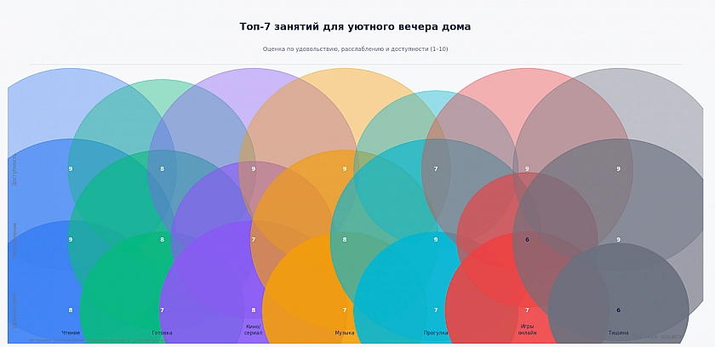
Task: Click the chart title about уютного вечера дома
Action: [x=355, y=27]
